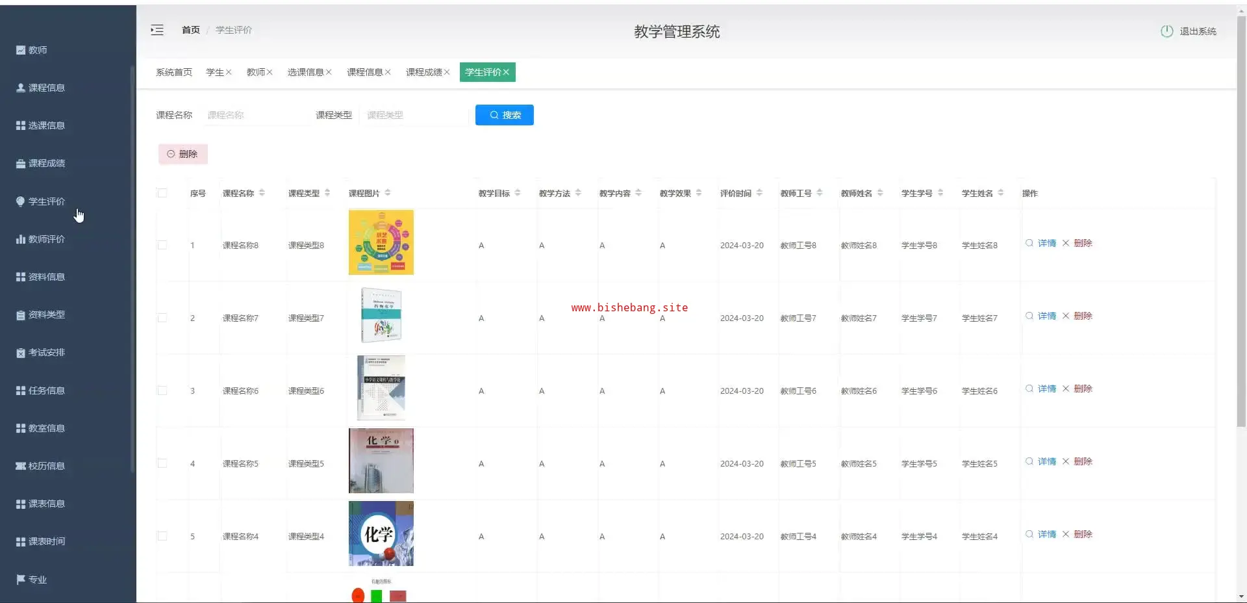Select the checkbox for row 课程名称6
The width and height of the screenshot is (1247, 603).
coord(162,391)
